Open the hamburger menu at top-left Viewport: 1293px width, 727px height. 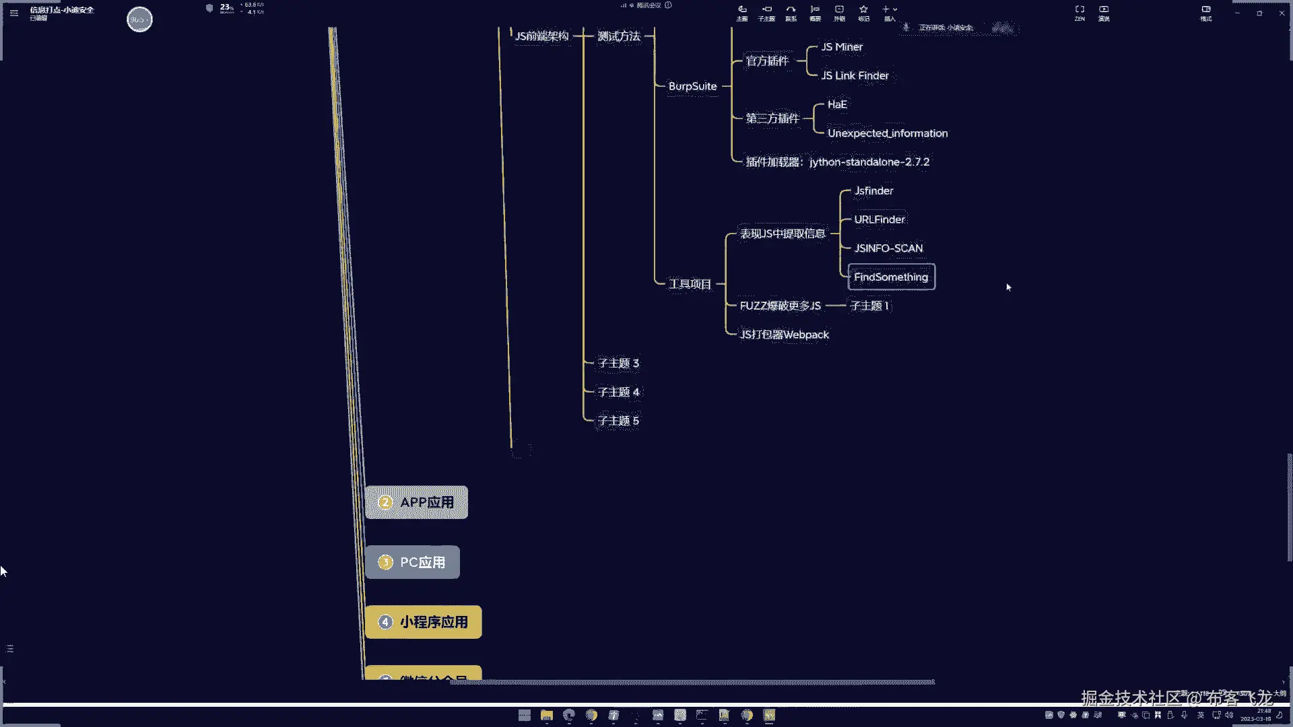pos(14,13)
